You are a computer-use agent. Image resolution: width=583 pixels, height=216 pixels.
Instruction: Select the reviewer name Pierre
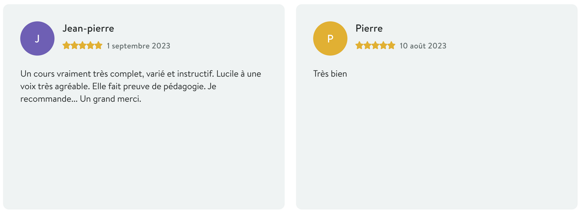pyautogui.click(x=369, y=28)
